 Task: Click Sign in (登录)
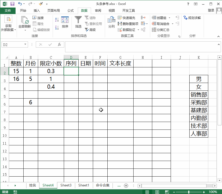[211, 10]
